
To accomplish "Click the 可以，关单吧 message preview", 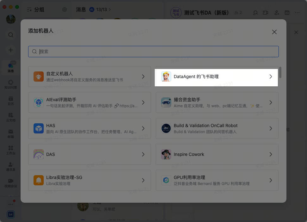I will point(104,209).
